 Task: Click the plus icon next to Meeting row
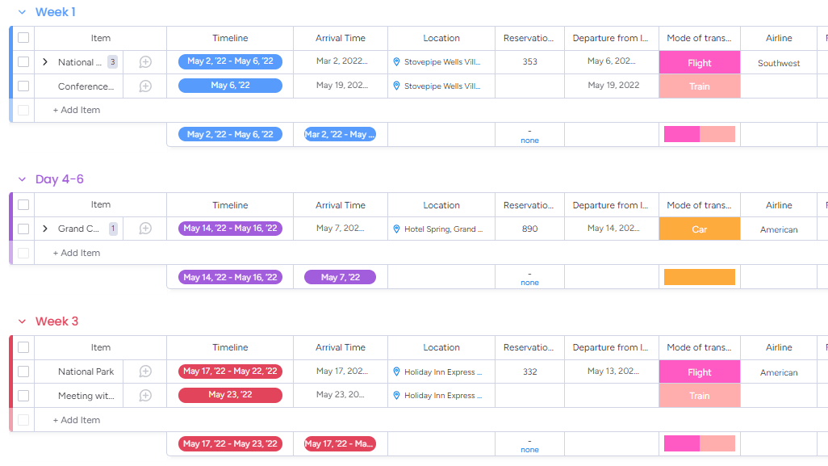[144, 396]
